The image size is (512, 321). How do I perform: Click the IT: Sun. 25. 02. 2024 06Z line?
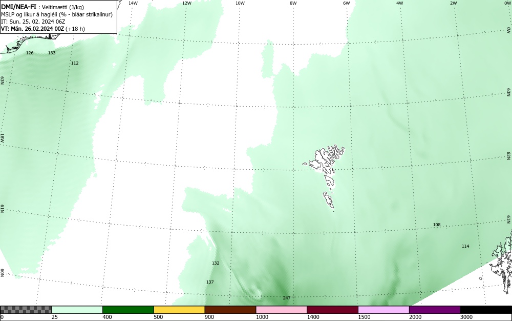[x=33, y=22]
